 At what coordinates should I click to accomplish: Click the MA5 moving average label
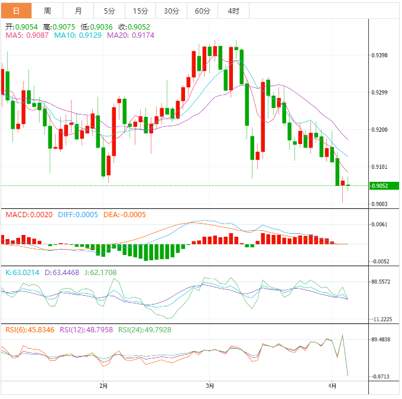point(27,35)
